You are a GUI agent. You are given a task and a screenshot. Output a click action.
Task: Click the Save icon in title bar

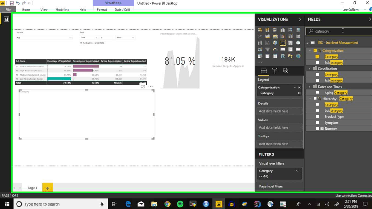[x=11, y=3]
